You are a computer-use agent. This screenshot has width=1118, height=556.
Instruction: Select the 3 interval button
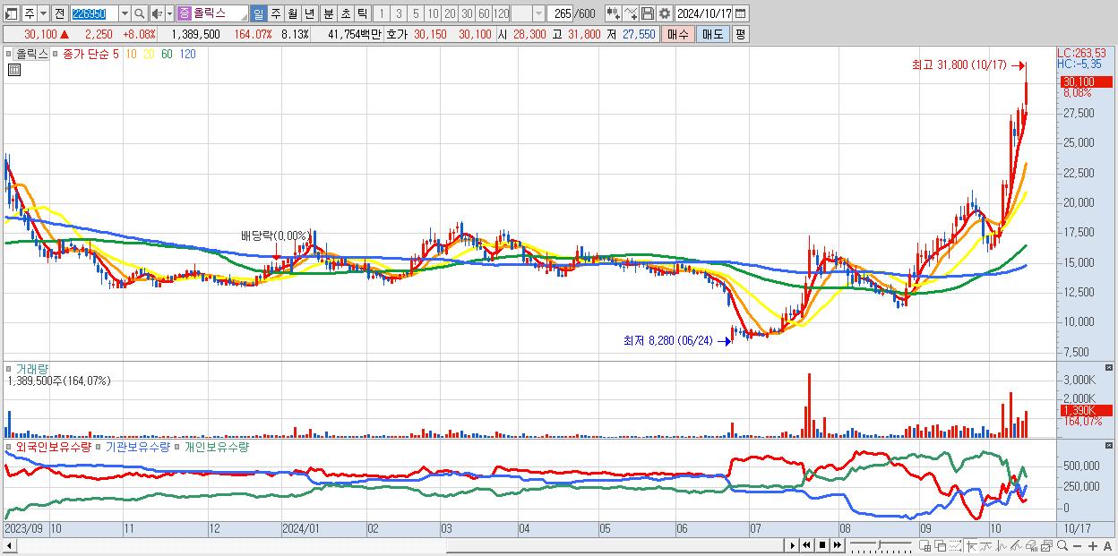pyautogui.click(x=399, y=13)
